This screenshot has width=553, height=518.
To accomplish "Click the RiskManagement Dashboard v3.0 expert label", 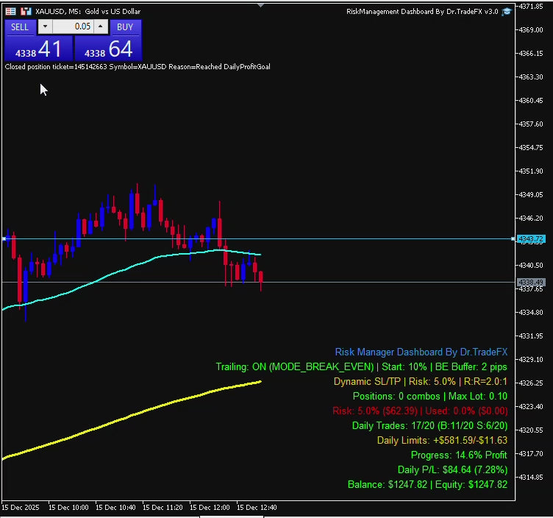I will [x=421, y=12].
